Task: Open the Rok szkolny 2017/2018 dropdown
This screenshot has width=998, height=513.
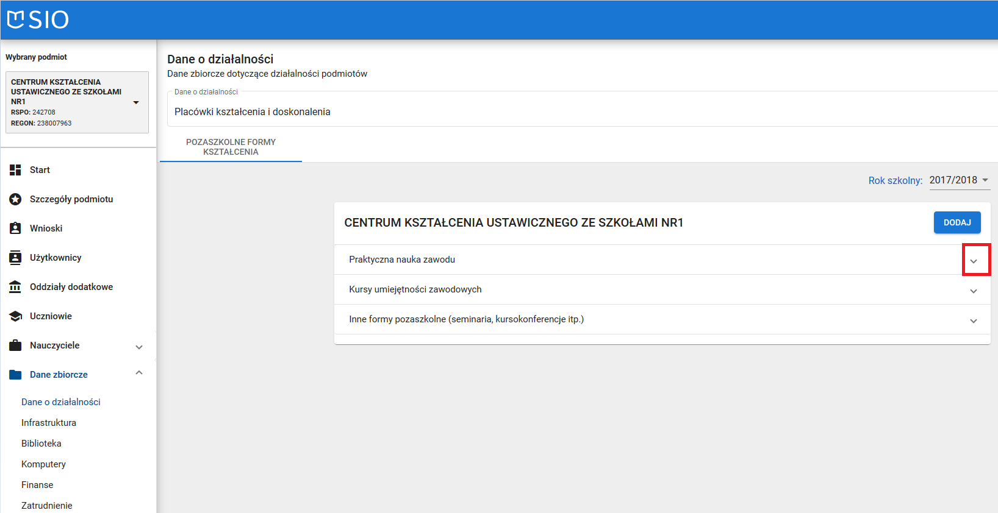Action: pyautogui.click(x=959, y=180)
